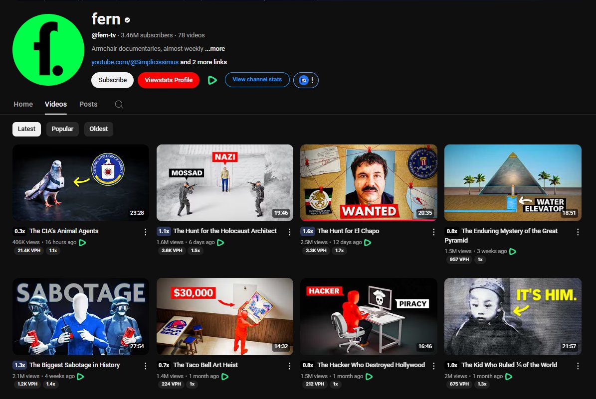This screenshot has height=399, width=596.
Task: Open more options for The Hunt for the Holocaust Architect
Action: pos(289,232)
